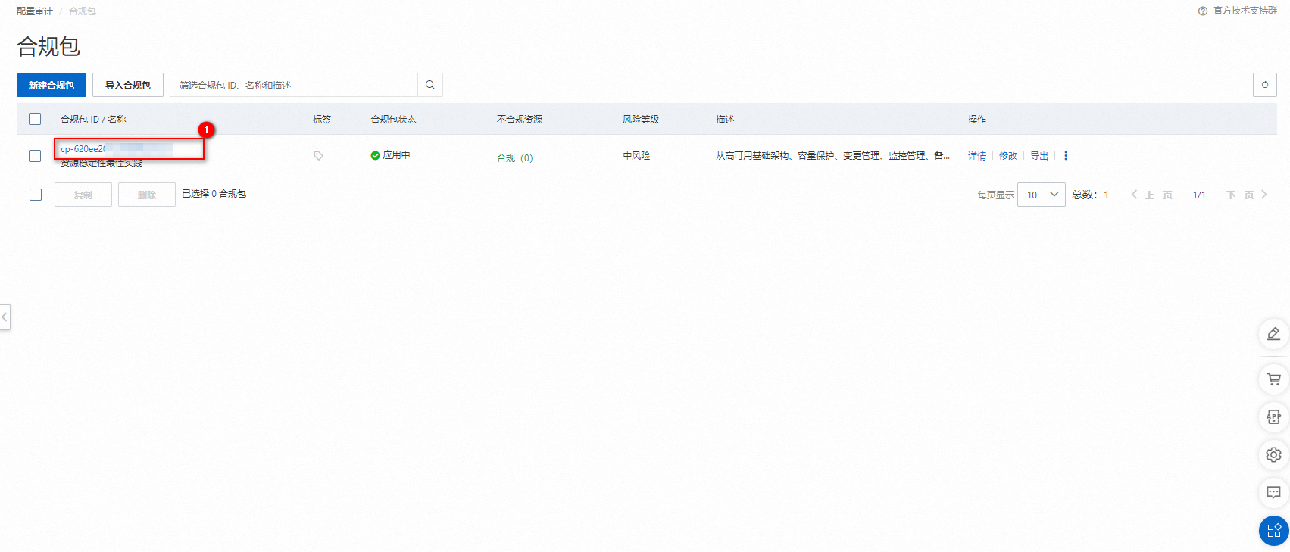Image resolution: width=1290 pixels, height=552 pixels.
Task: Click the 新建合规包 button
Action: coord(52,85)
